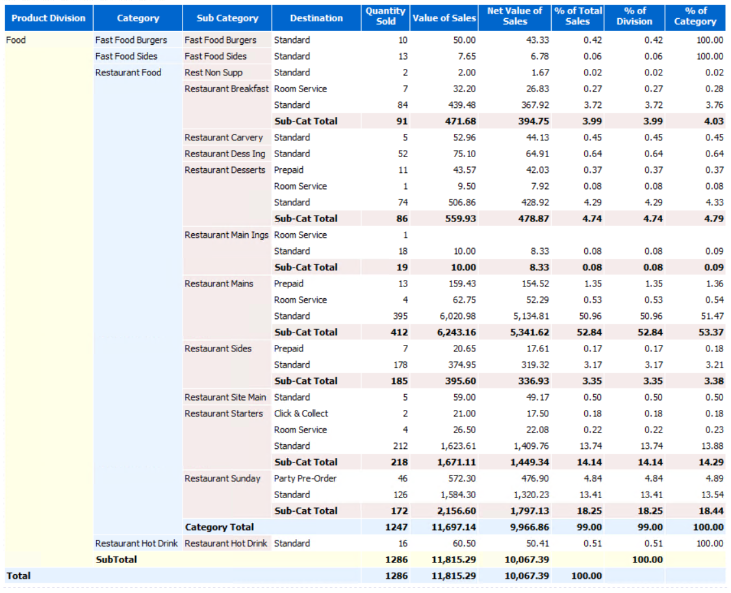Image resolution: width=731 pixels, height=593 pixels.
Task: Select the Restaurant Sunday sub category cell
Action: [222, 479]
